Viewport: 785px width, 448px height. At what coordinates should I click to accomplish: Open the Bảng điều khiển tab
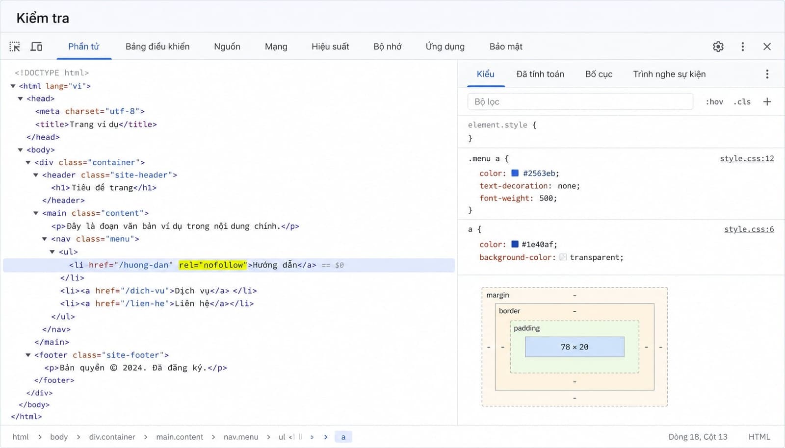(157, 47)
